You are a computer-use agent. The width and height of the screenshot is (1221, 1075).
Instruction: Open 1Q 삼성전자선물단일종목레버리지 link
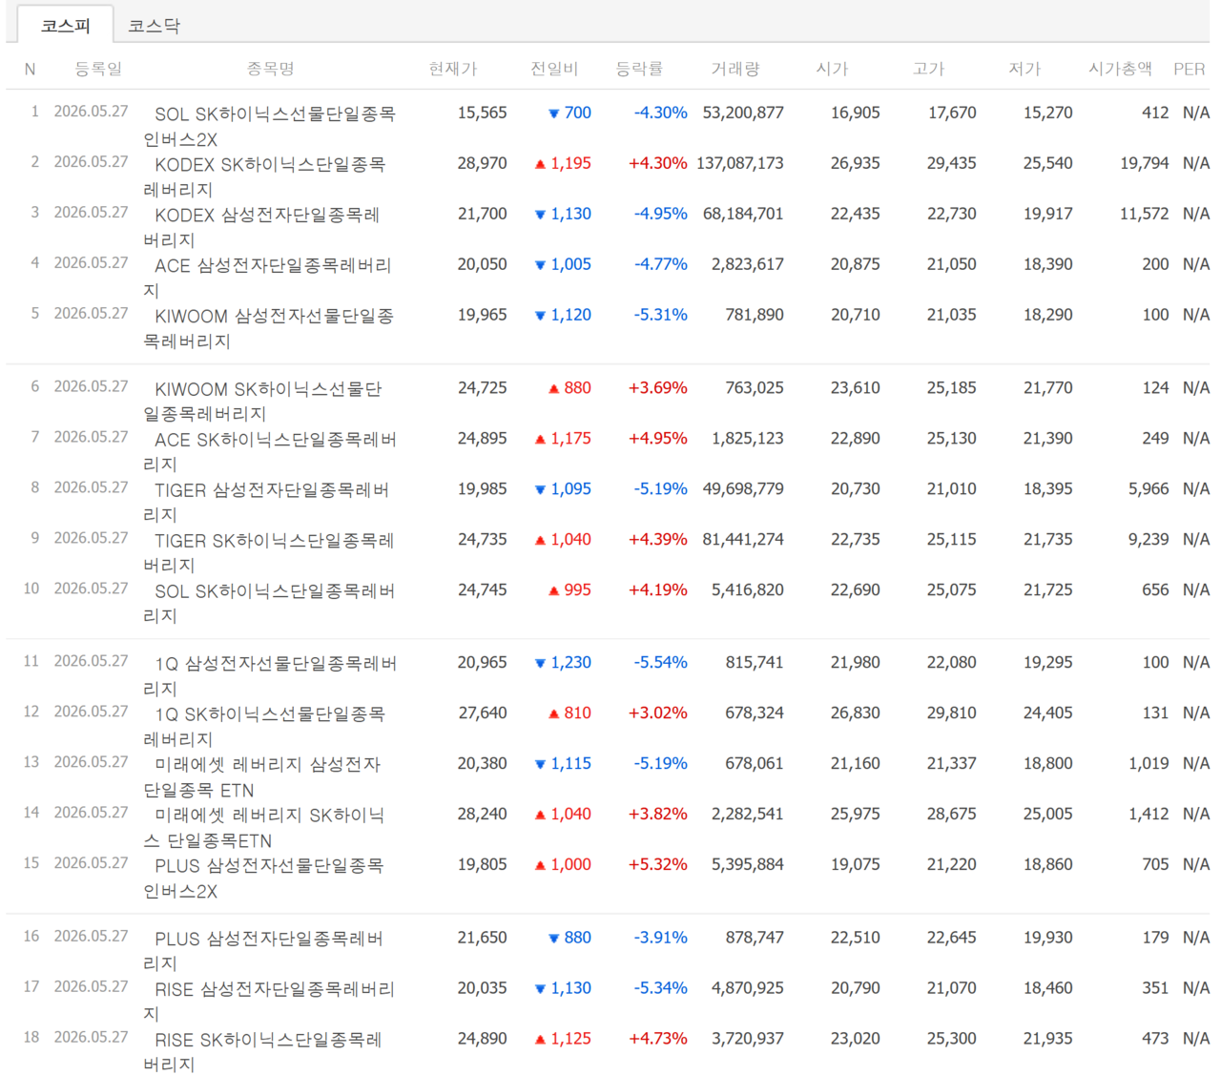point(270,675)
